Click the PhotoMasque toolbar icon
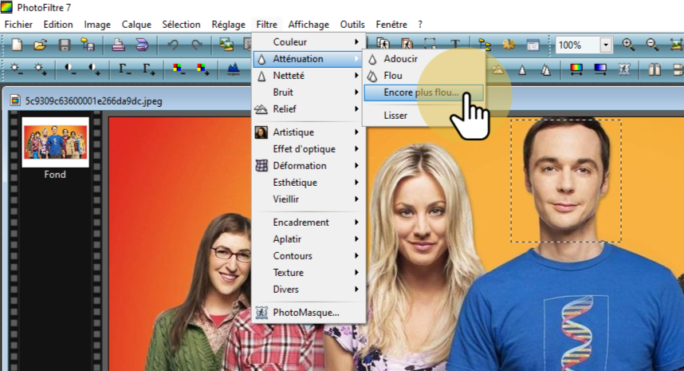This screenshot has height=371, width=684. pyautogui.click(x=624, y=69)
